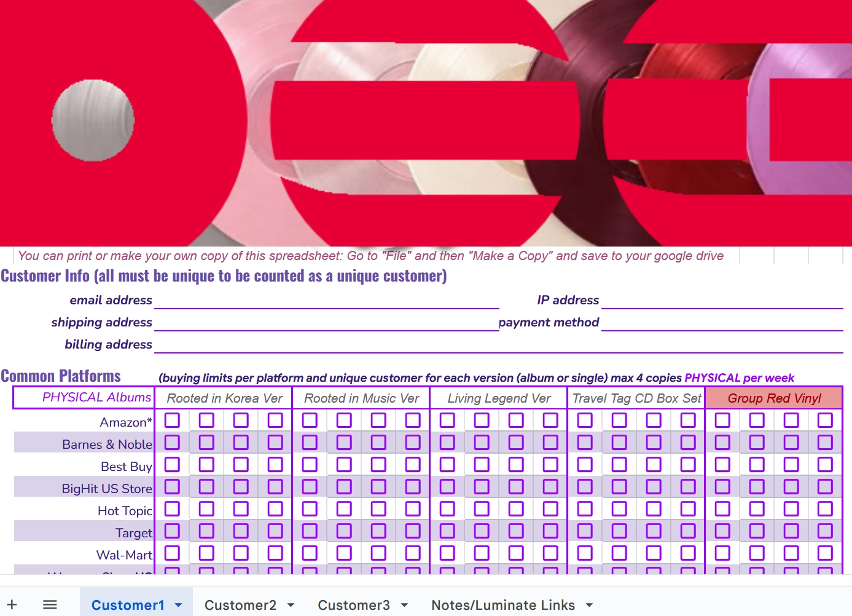Check first Wal-Mart box under Travel Tag CD Box Set
852x616 pixels.
coord(585,553)
